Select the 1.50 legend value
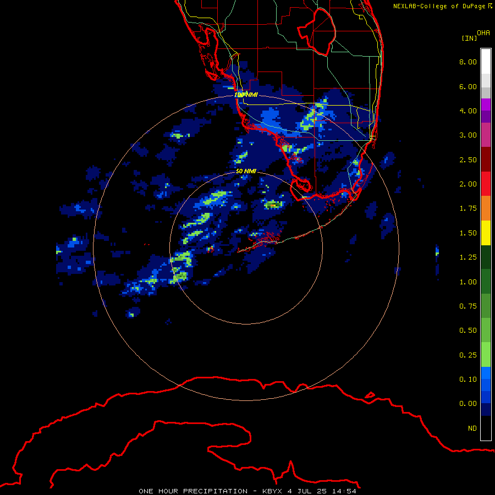Viewport: 495px width, 495px height. click(468, 233)
